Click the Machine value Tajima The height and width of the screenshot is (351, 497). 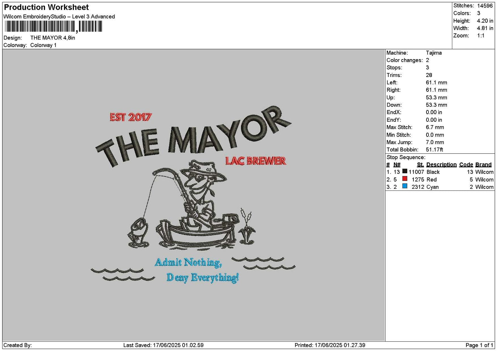click(434, 53)
